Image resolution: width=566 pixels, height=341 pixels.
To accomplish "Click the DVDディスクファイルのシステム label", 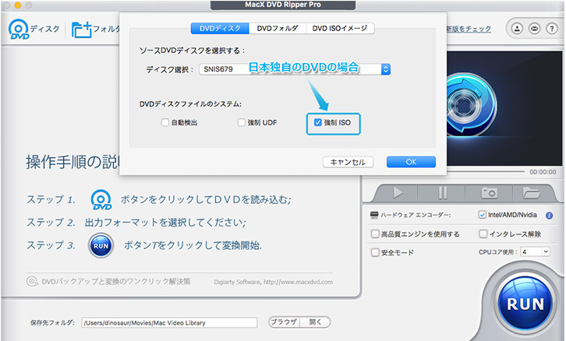I will (190, 104).
